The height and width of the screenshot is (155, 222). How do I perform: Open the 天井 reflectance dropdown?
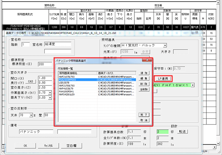31,115
